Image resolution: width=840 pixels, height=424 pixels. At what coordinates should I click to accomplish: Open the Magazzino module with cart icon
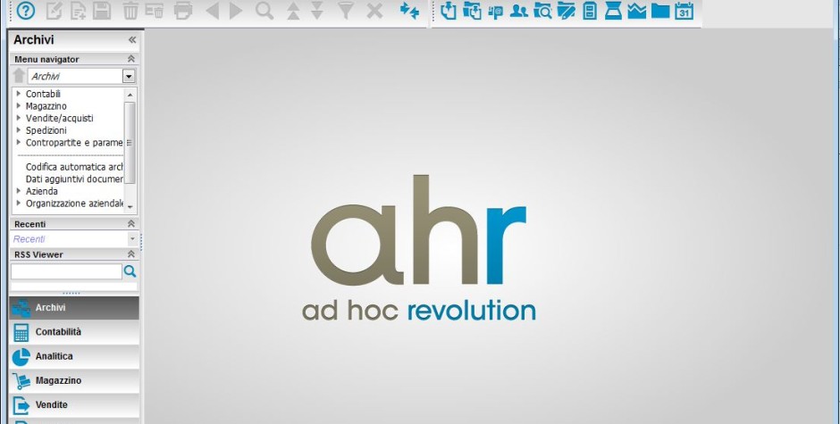(74, 380)
